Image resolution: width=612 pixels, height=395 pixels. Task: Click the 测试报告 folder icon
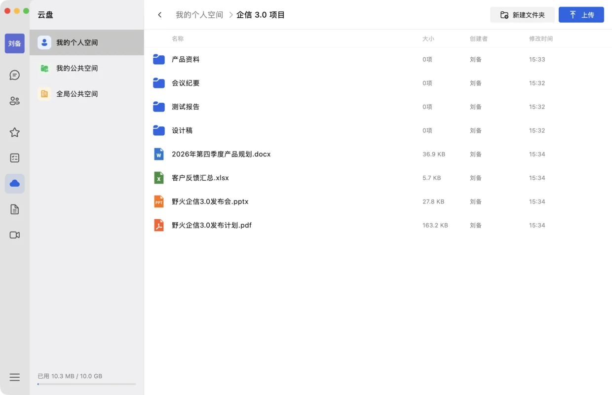pyautogui.click(x=159, y=107)
